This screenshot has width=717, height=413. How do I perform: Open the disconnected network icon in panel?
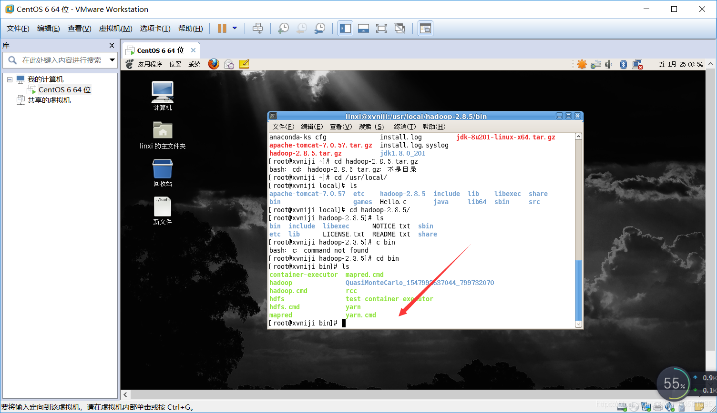coord(637,64)
